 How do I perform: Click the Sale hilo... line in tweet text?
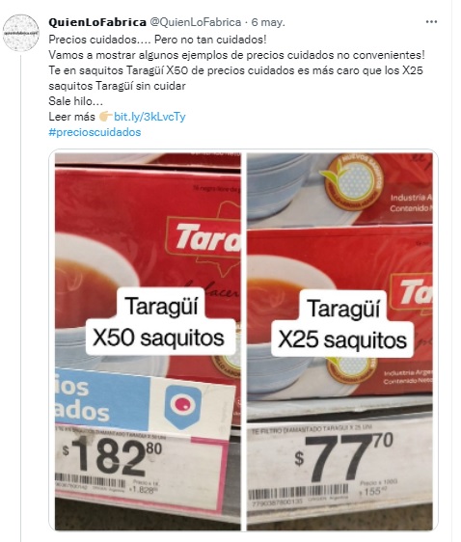coord(75,101)
